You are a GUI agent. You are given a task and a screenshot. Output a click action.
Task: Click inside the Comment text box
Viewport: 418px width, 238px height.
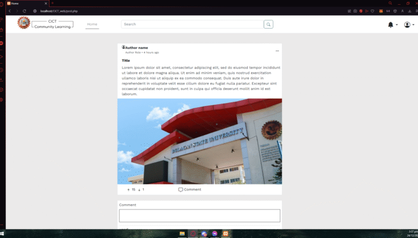click(x=199, y=215)
